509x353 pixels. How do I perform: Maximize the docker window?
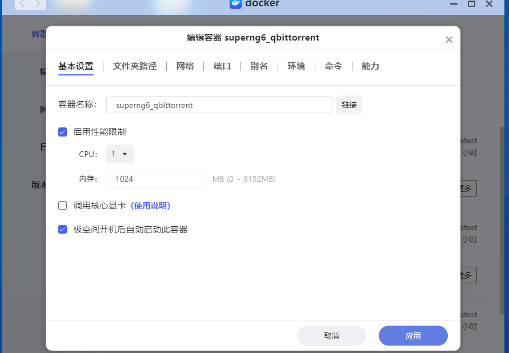(x=471, y=3)
